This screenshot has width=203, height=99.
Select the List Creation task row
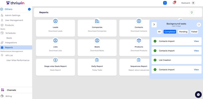click(177, 60)
